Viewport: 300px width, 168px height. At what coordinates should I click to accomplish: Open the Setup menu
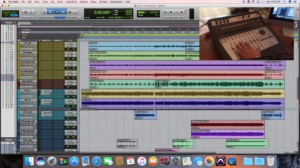[93, 2]
